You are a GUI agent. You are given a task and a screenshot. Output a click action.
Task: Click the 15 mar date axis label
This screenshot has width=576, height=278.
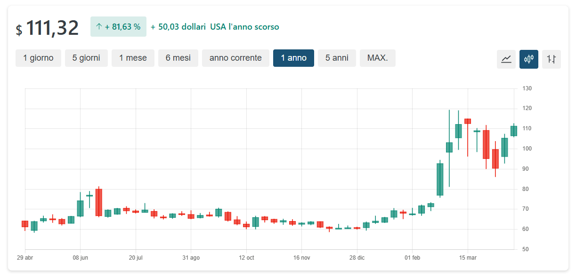click(x=468, y=258)
